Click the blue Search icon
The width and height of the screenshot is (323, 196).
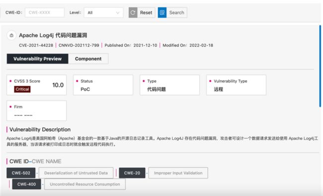162,12
